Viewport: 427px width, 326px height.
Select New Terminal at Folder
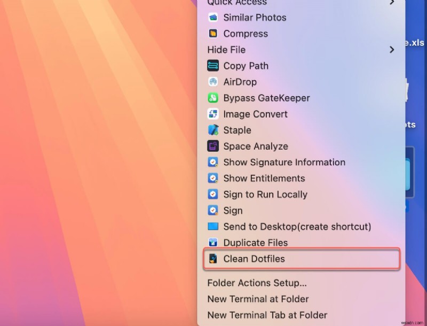[301, 299]
